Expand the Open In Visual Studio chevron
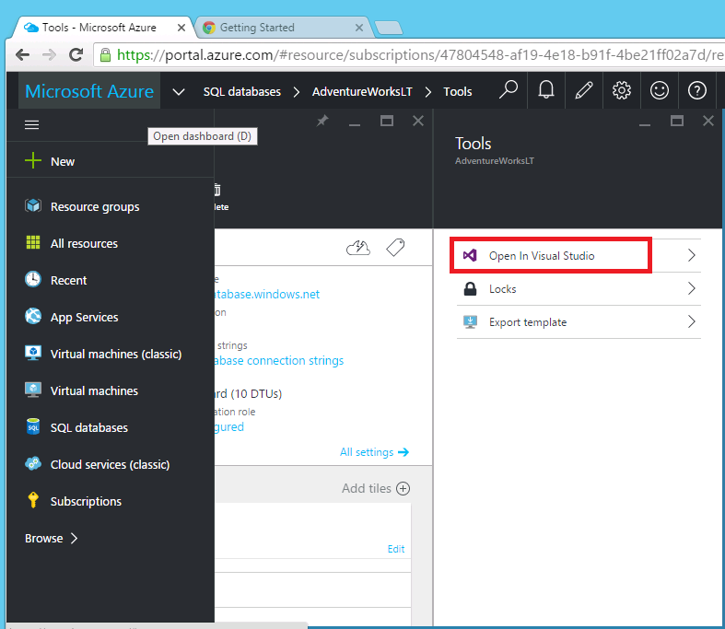 coord(691,255)
